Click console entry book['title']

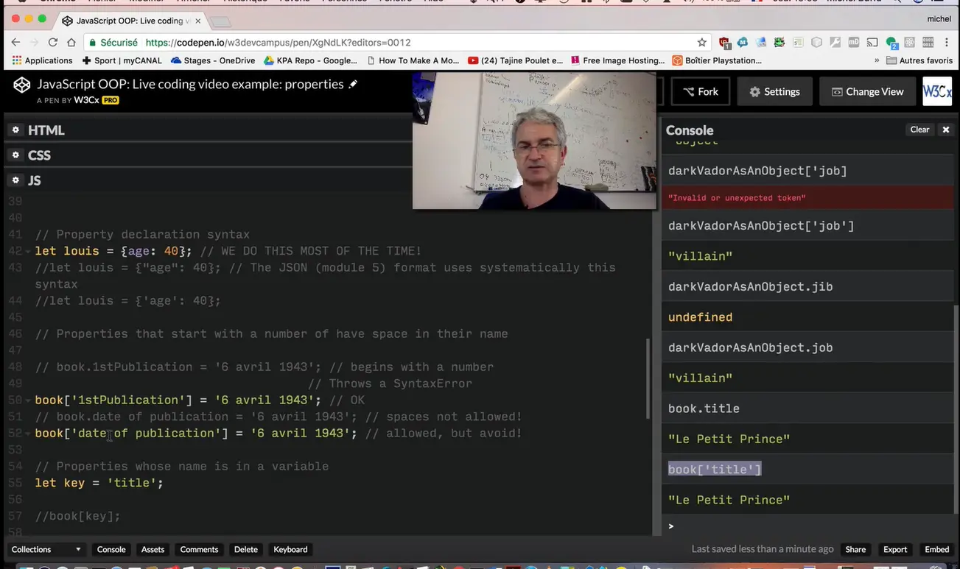[x=715, y=470]
